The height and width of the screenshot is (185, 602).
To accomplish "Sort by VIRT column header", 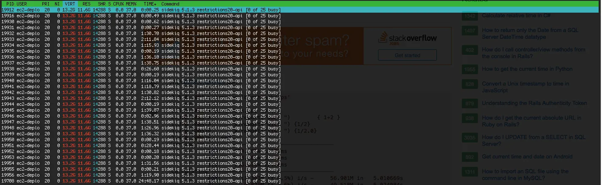I will (x=70, y=4).
